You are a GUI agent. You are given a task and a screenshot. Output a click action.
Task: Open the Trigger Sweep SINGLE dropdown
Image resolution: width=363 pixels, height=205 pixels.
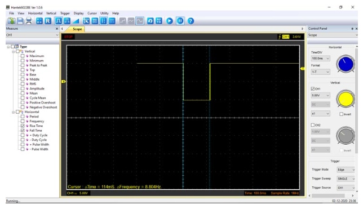(x=346, y=179)
